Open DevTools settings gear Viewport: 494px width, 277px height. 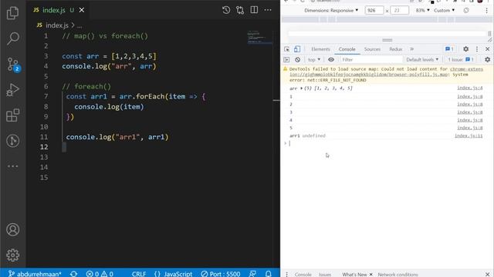[x=465, y=49]
